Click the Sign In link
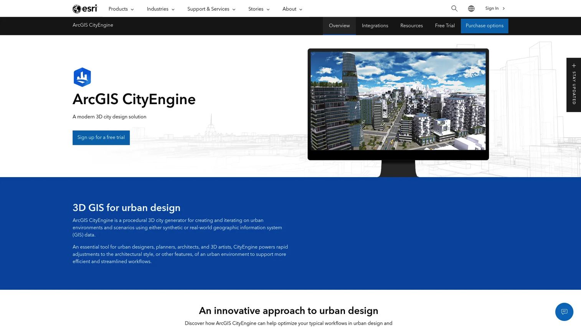The height and width of the screenshot is (327, 581). coord(495,8)
